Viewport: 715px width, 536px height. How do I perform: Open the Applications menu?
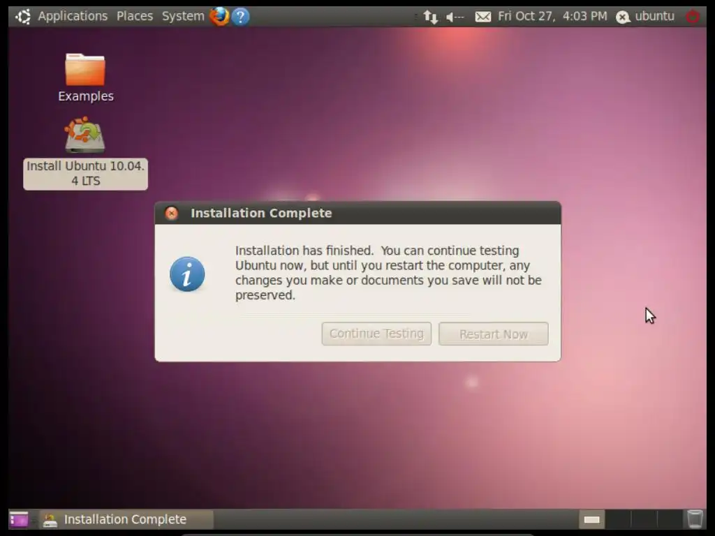(x=73, y=16)
